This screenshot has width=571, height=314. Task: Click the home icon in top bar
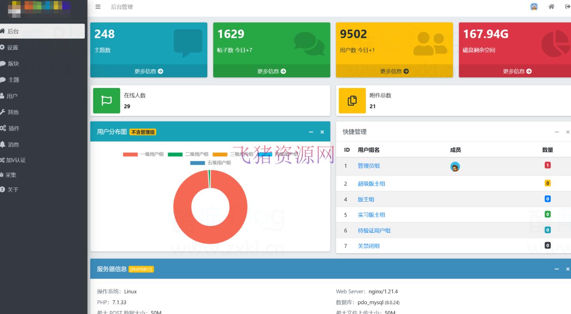[551, 7]
